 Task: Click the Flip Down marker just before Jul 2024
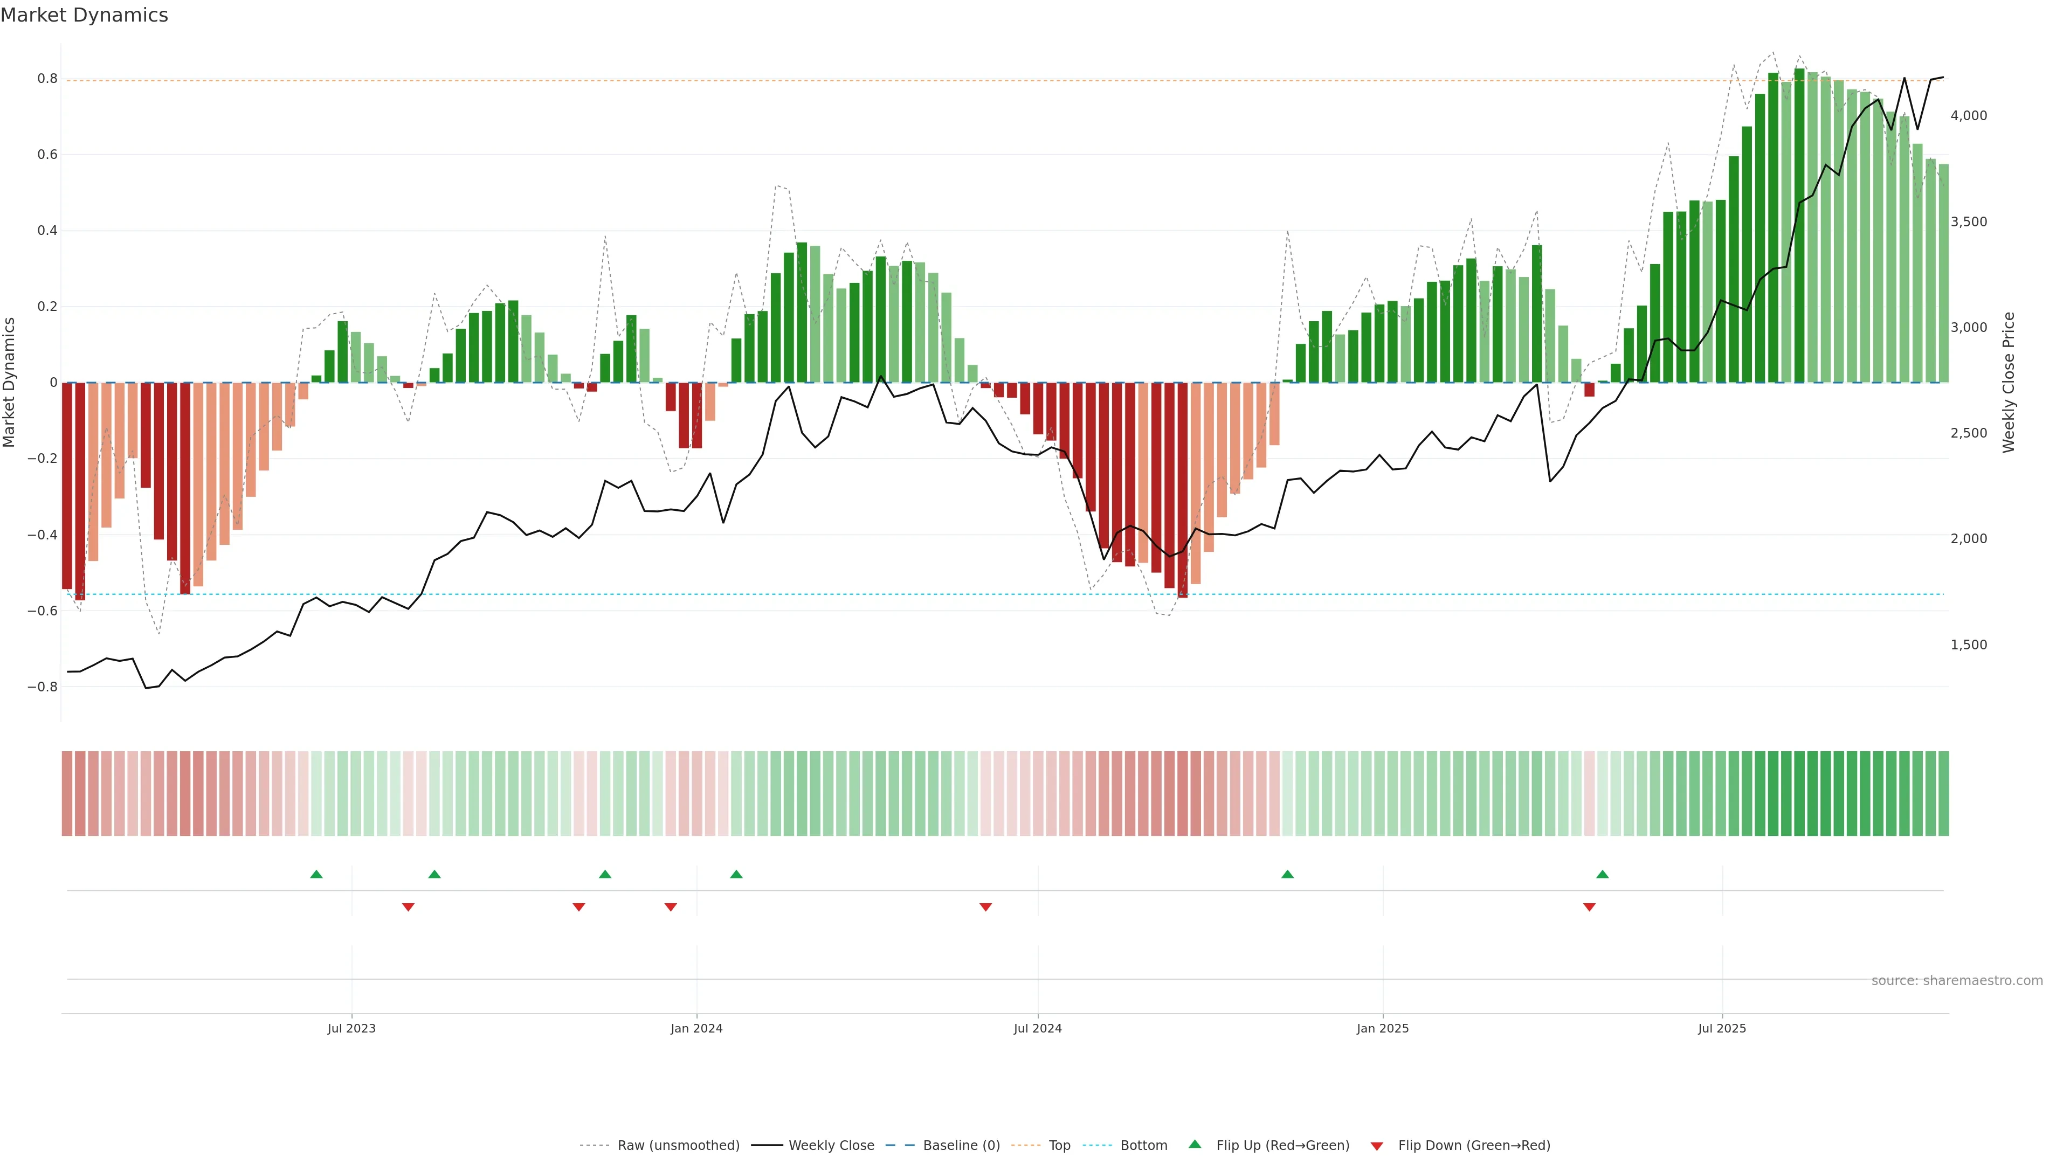(985, 907)
